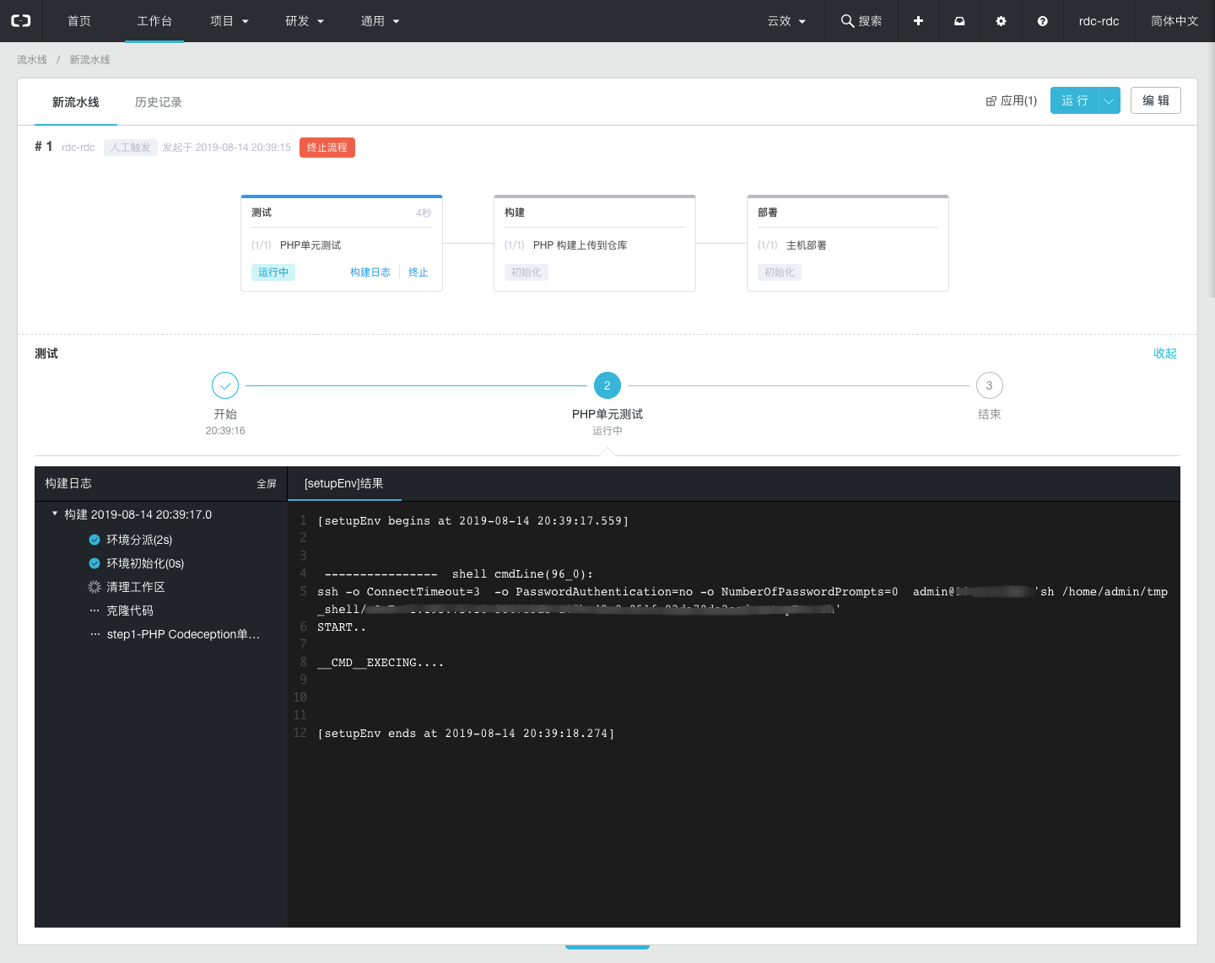
Task: Click 初始化 badge in 部署 card
Action: pyautogui.click(x=780, y=272)
